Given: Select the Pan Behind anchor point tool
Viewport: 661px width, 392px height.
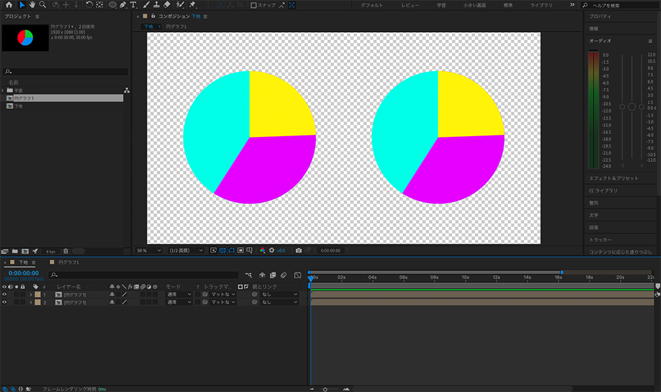Looking at the screenshot, I should (100, 5).
